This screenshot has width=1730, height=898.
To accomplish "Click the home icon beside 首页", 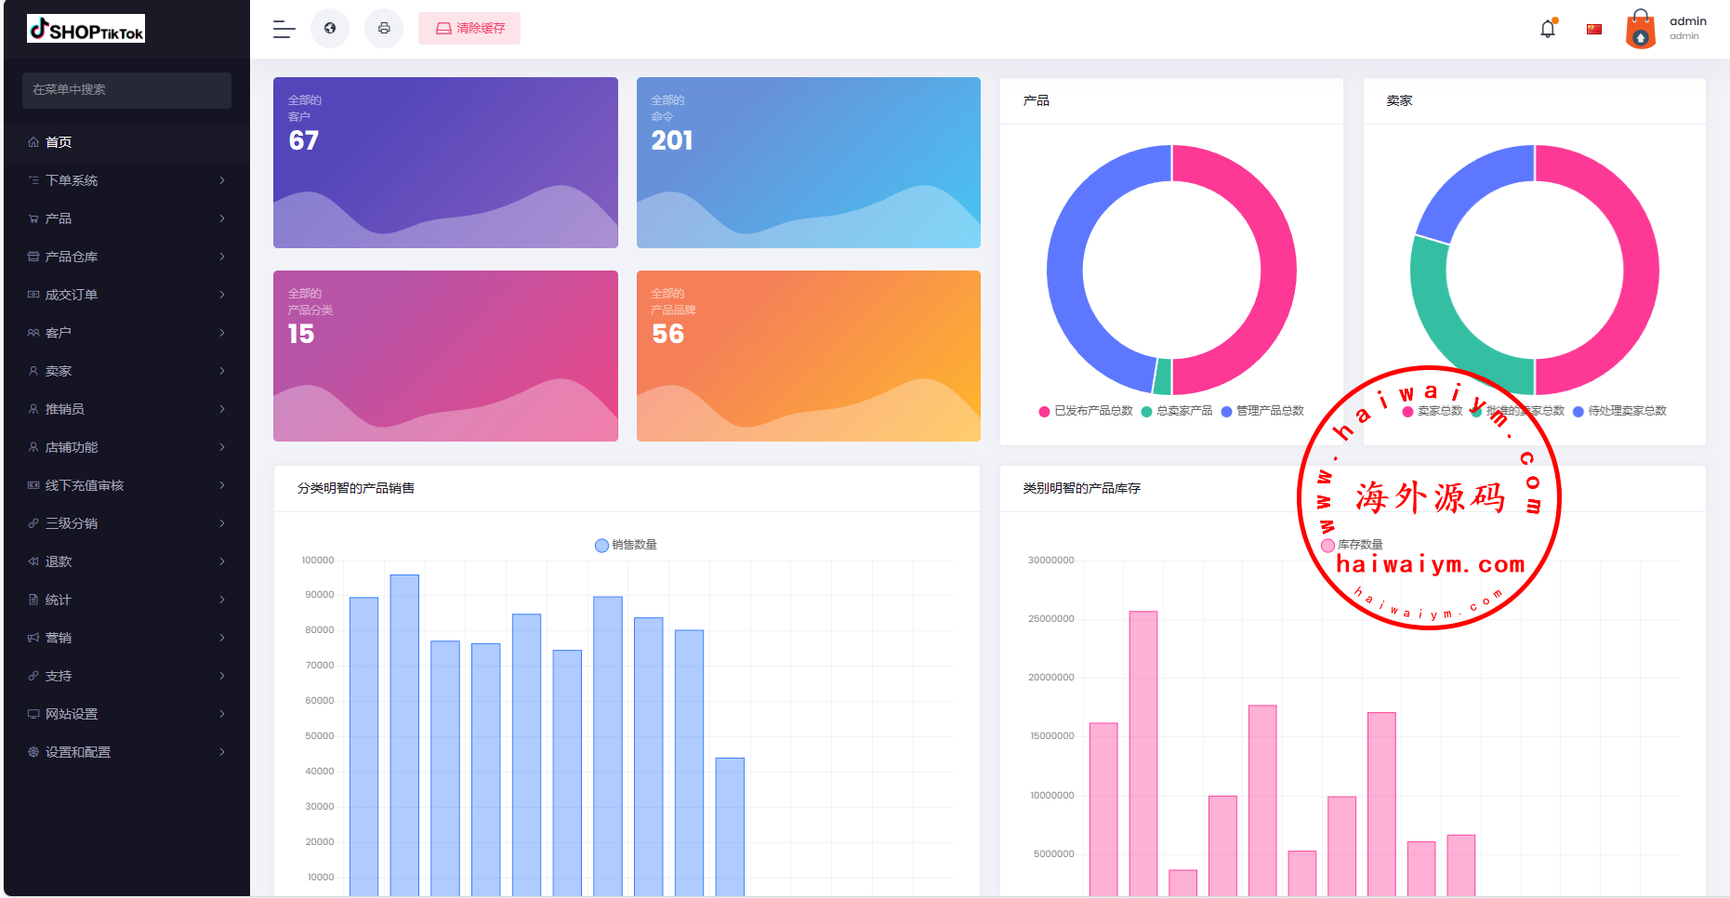I will click(x=33, y=142).
